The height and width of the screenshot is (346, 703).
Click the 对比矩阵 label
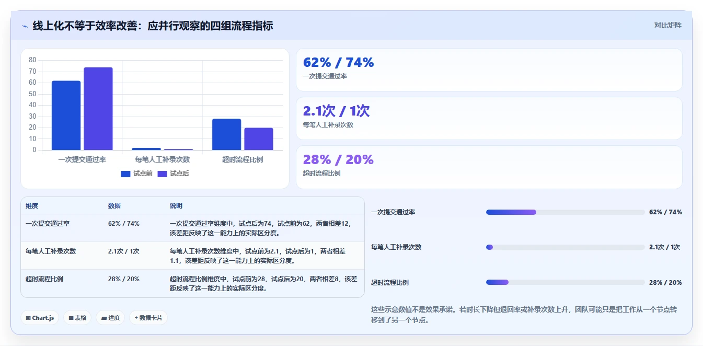[x=667, y=25]
